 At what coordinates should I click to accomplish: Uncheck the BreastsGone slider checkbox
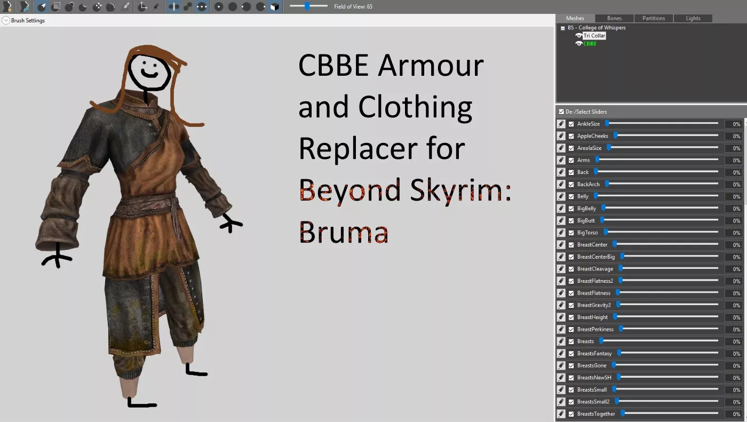point(571,365)
